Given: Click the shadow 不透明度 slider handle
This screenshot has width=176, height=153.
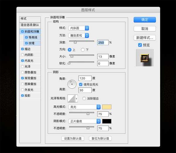Looking at the screenshot, I should point(88,128).
